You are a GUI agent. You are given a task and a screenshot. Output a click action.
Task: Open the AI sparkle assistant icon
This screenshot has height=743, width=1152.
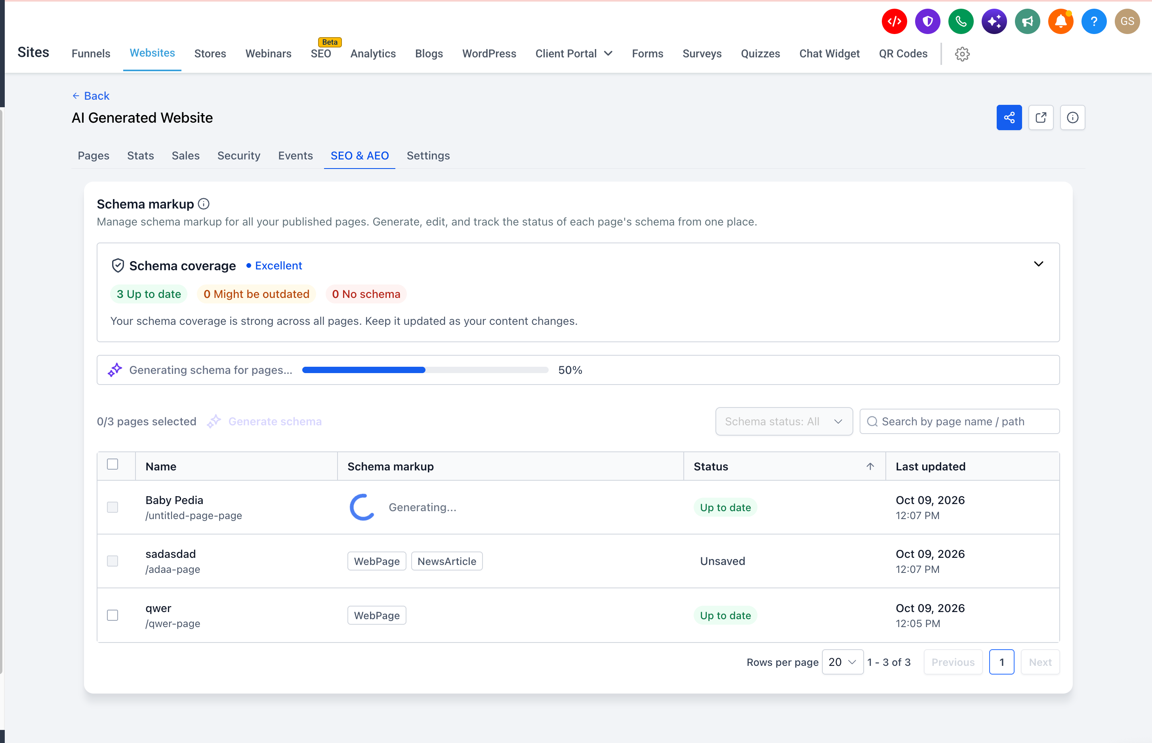pyautogui.click(x=994, y=21)
